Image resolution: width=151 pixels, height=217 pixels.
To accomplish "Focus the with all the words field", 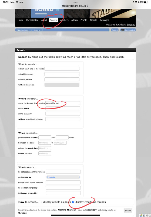I will [x=62, y=74].
